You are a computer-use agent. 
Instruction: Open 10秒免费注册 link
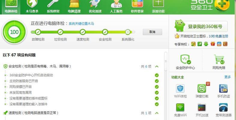click(x=218, y=36)
